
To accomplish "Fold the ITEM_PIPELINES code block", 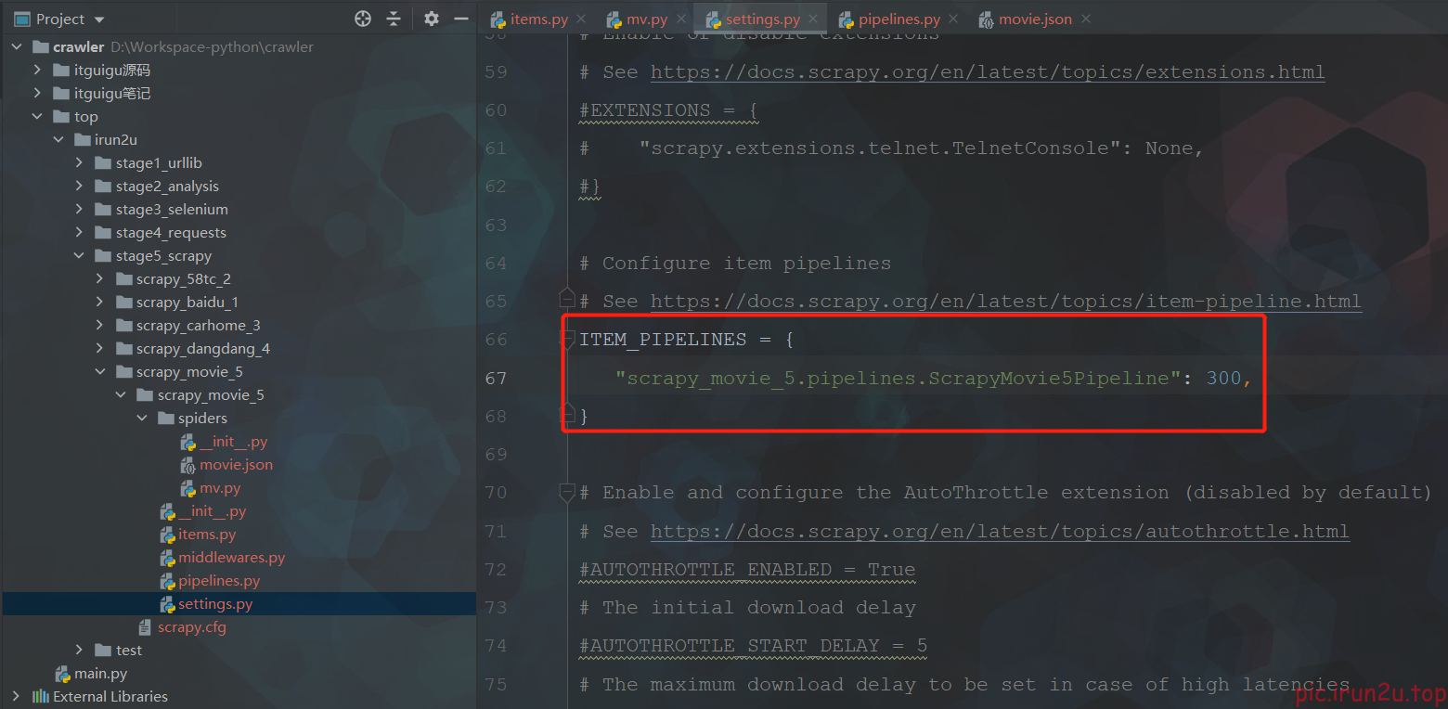I will (x=566, y=340).
